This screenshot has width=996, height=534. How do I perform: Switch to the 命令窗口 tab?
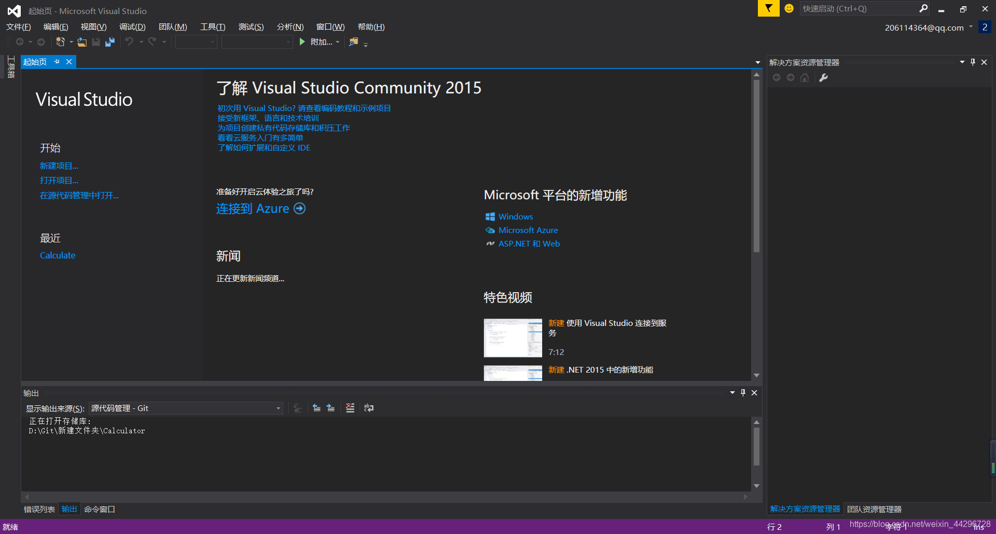(99, 509)
